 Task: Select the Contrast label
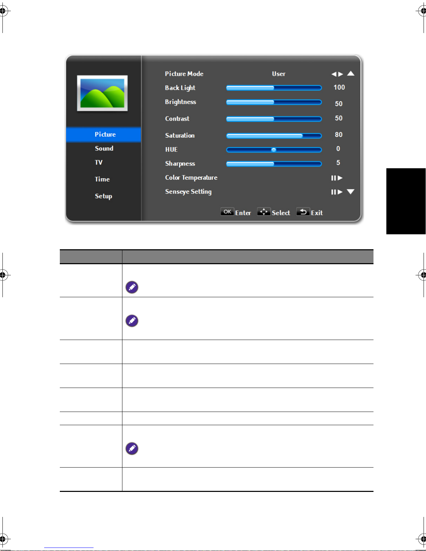177,119
